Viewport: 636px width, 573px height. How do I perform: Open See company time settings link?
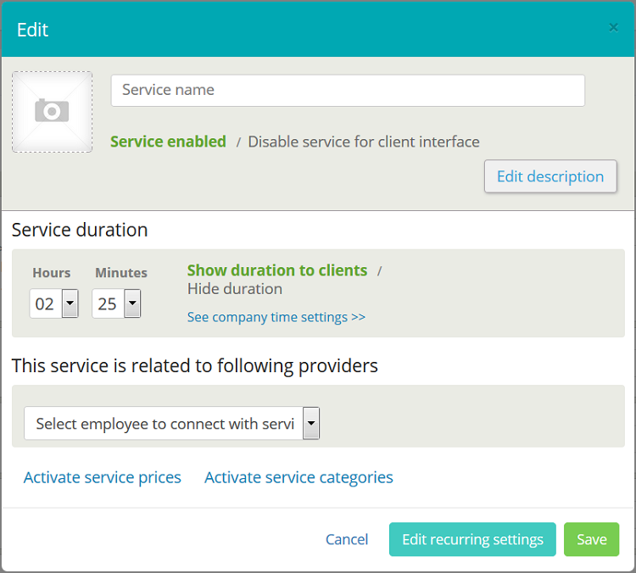(276, 317)
